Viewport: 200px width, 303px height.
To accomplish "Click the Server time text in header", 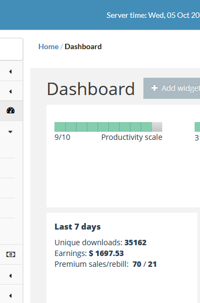I will (x=153, y=15).
